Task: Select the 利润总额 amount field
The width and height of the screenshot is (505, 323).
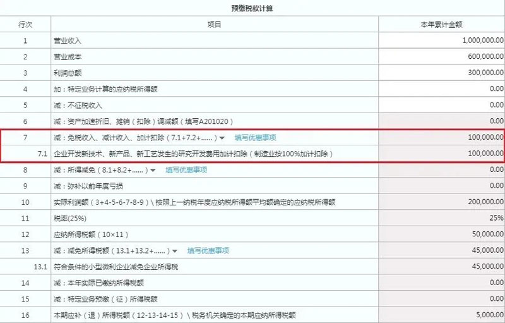Action: tap(441, 73)
